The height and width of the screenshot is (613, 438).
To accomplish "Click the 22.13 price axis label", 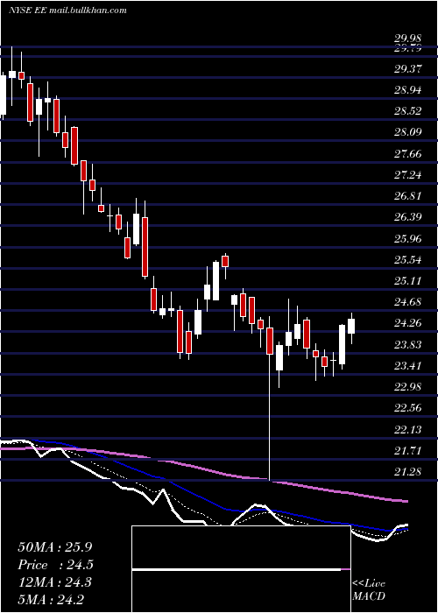I will 408,430.
